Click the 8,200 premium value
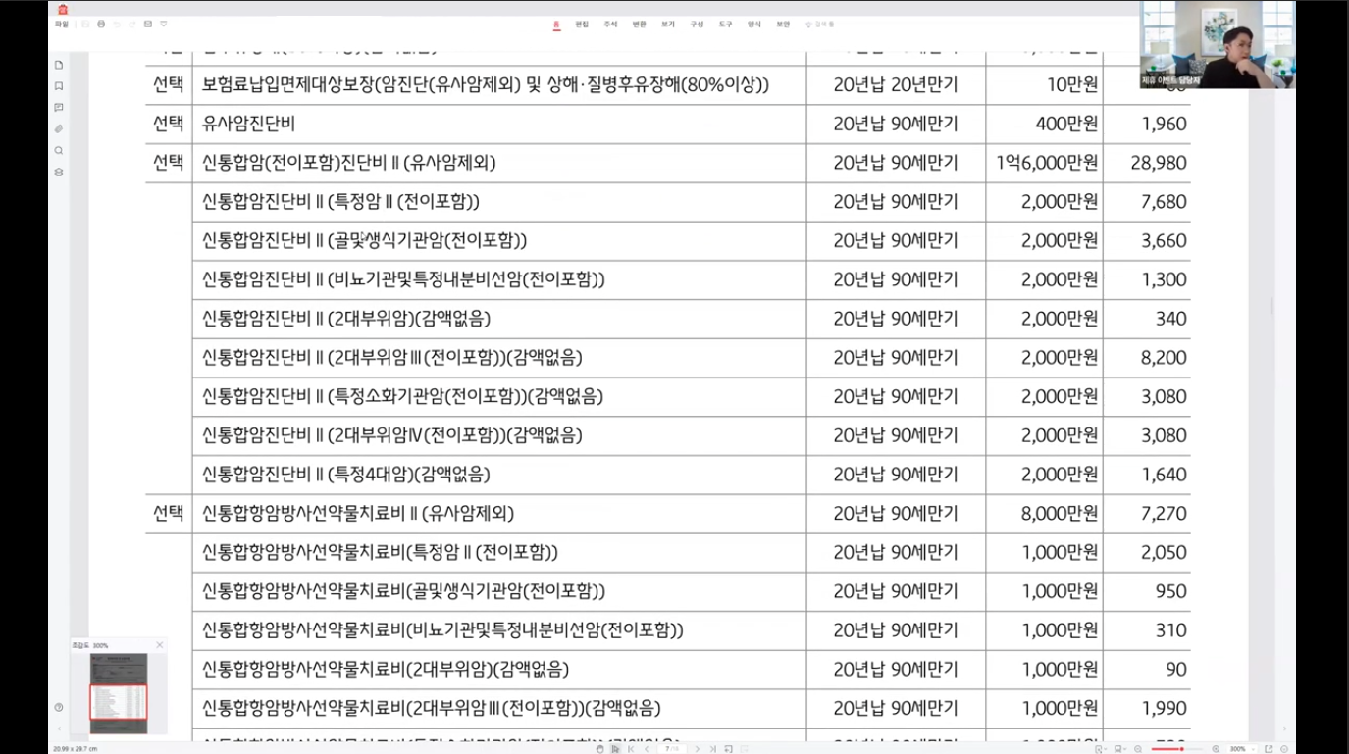 (x=1165, y=358)
